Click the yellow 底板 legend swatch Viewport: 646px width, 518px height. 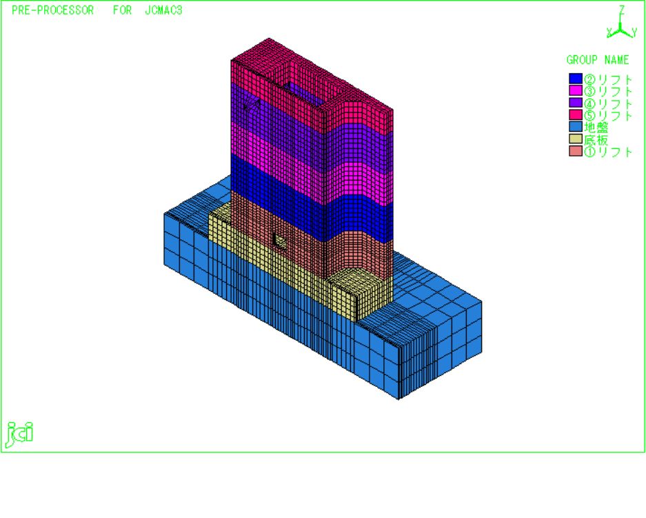[576, 139]
